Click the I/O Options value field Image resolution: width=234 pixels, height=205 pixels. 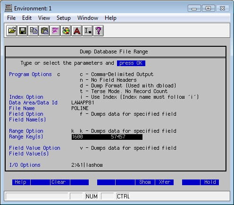click(87, 165)
